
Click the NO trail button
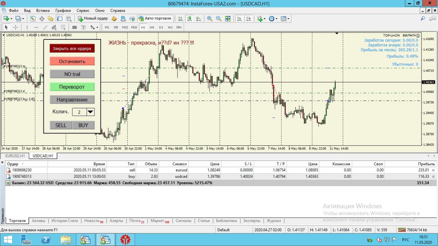pos(72,74)
